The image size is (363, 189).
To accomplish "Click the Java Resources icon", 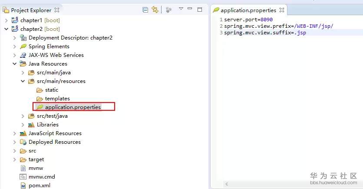I will pos(23,63).
